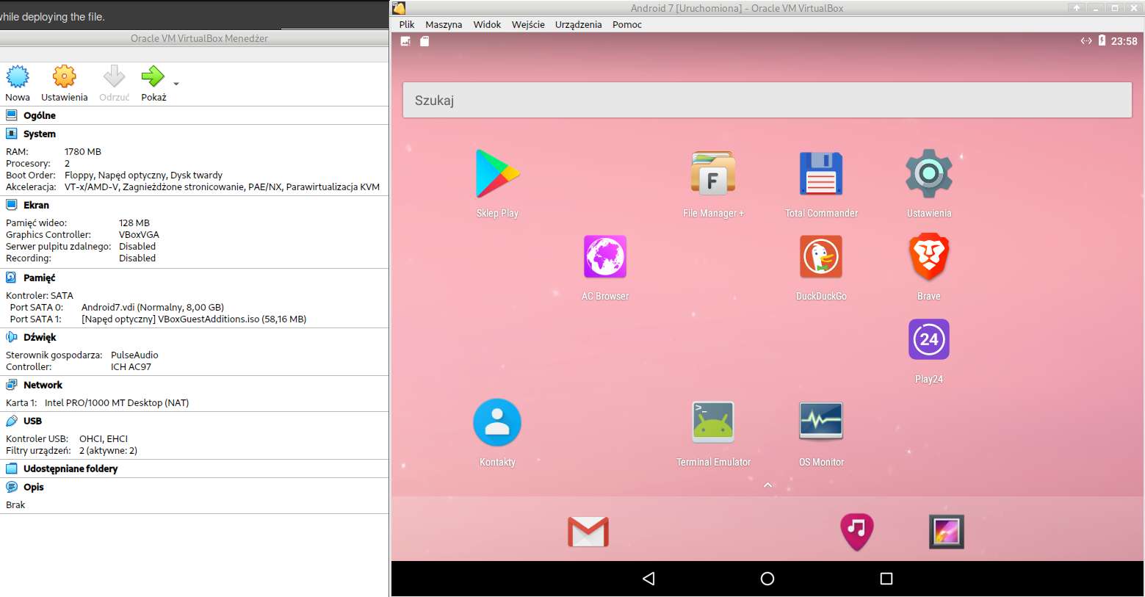Click the VBoxGuestAdditions.iso optical drive entry
The width and height of the screenshot is (1145, 597).
(x=194, y=319)
